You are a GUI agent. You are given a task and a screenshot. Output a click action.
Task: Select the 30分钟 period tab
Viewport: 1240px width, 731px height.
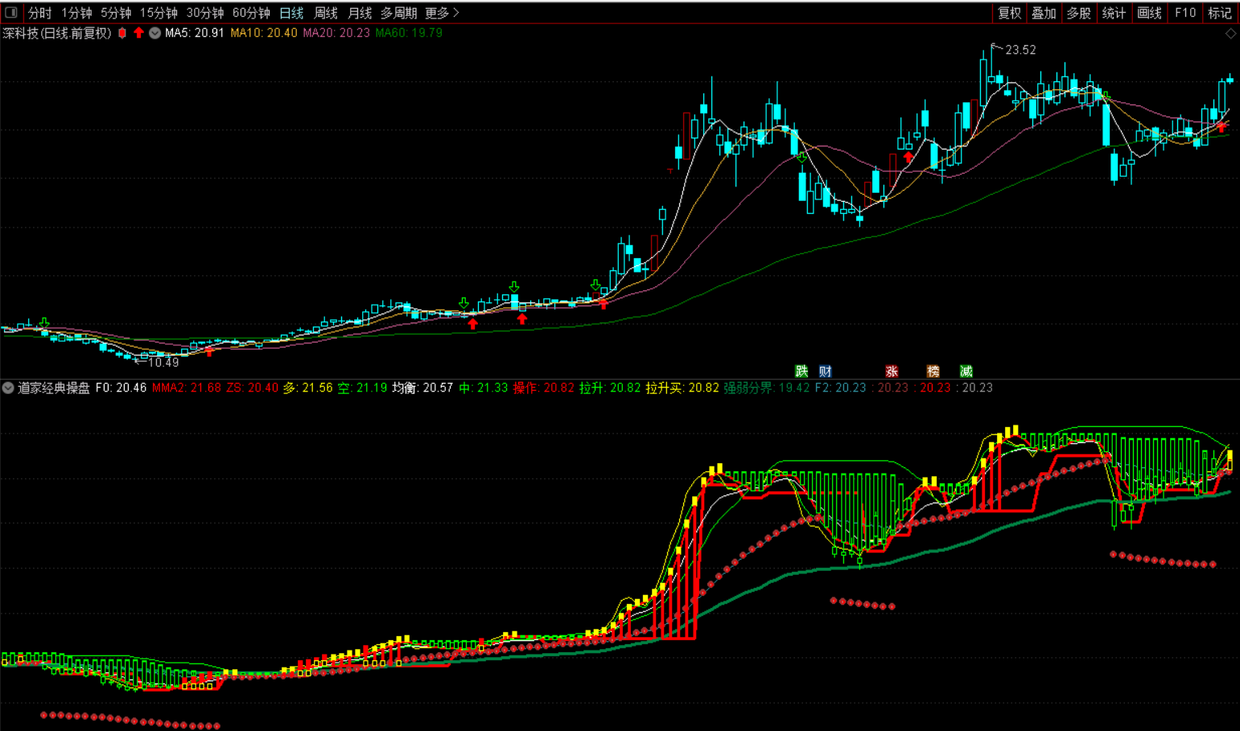205,13
